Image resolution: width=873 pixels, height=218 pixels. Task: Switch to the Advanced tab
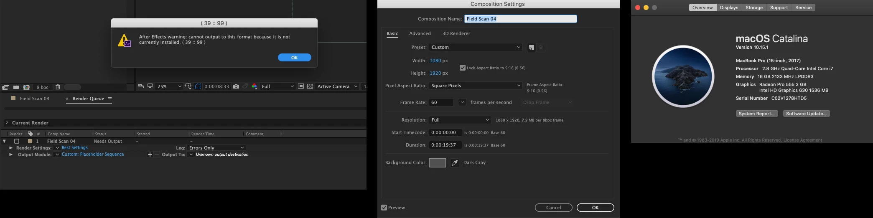(x=420, y=33)
